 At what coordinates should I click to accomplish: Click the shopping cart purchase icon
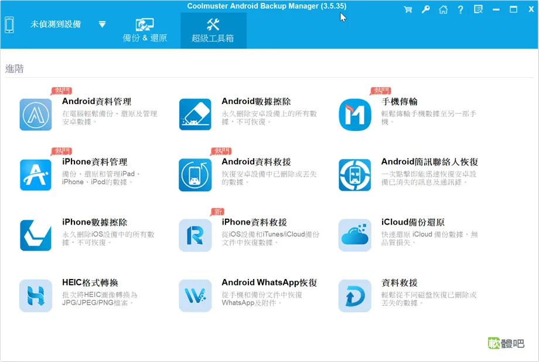(x=408, y=9)
